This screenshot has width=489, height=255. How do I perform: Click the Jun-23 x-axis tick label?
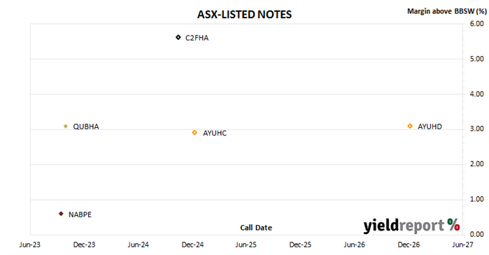point(30,245)
